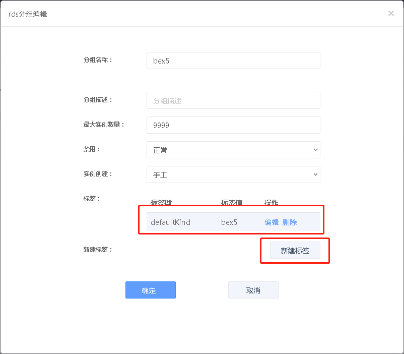Click the rds分组编辑 dialog title
The image size is (404, 354).
pyautogui.click(x=28, y=14)
